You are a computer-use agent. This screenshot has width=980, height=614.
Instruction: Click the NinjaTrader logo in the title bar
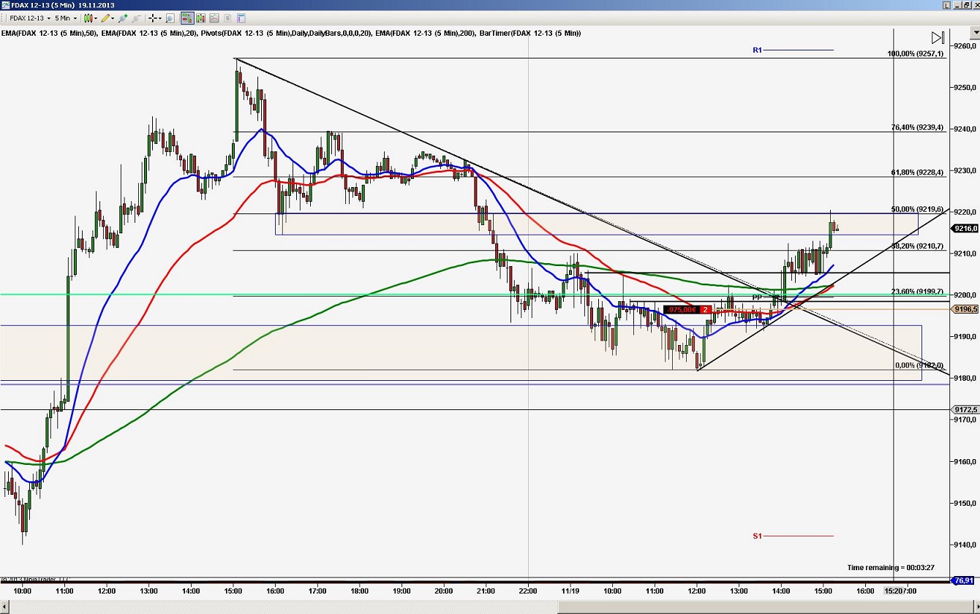(x=7, y=4)
